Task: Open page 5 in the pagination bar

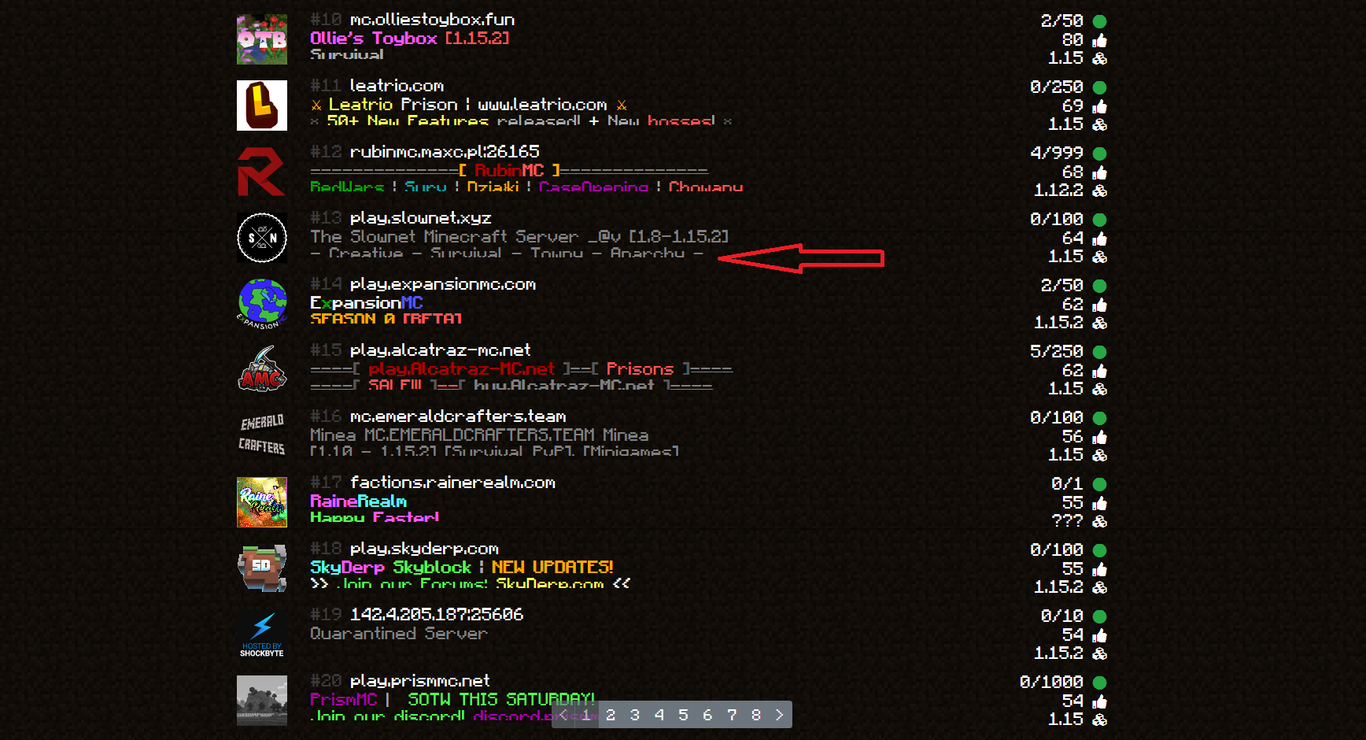Action: tap(683, 715)
